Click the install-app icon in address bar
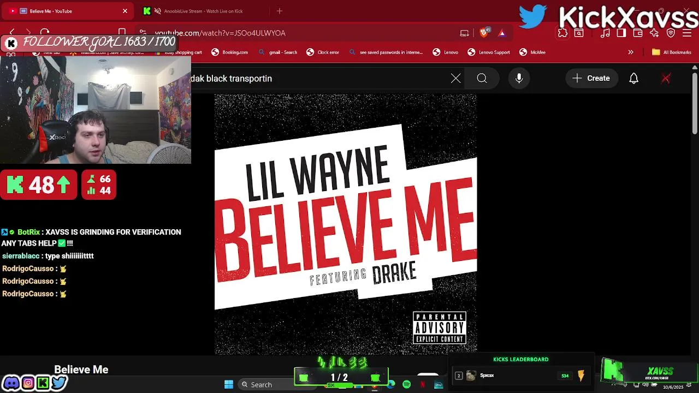699x393 pixels. pyautogui.click(x=465, y=33)
